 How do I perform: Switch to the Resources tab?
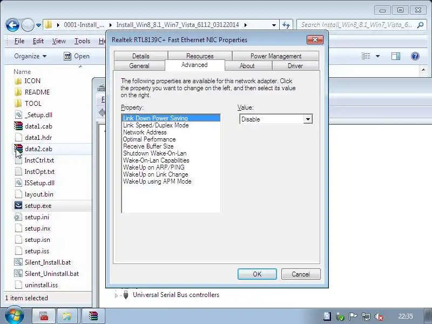pyautogui.click(x=200, y=56)
